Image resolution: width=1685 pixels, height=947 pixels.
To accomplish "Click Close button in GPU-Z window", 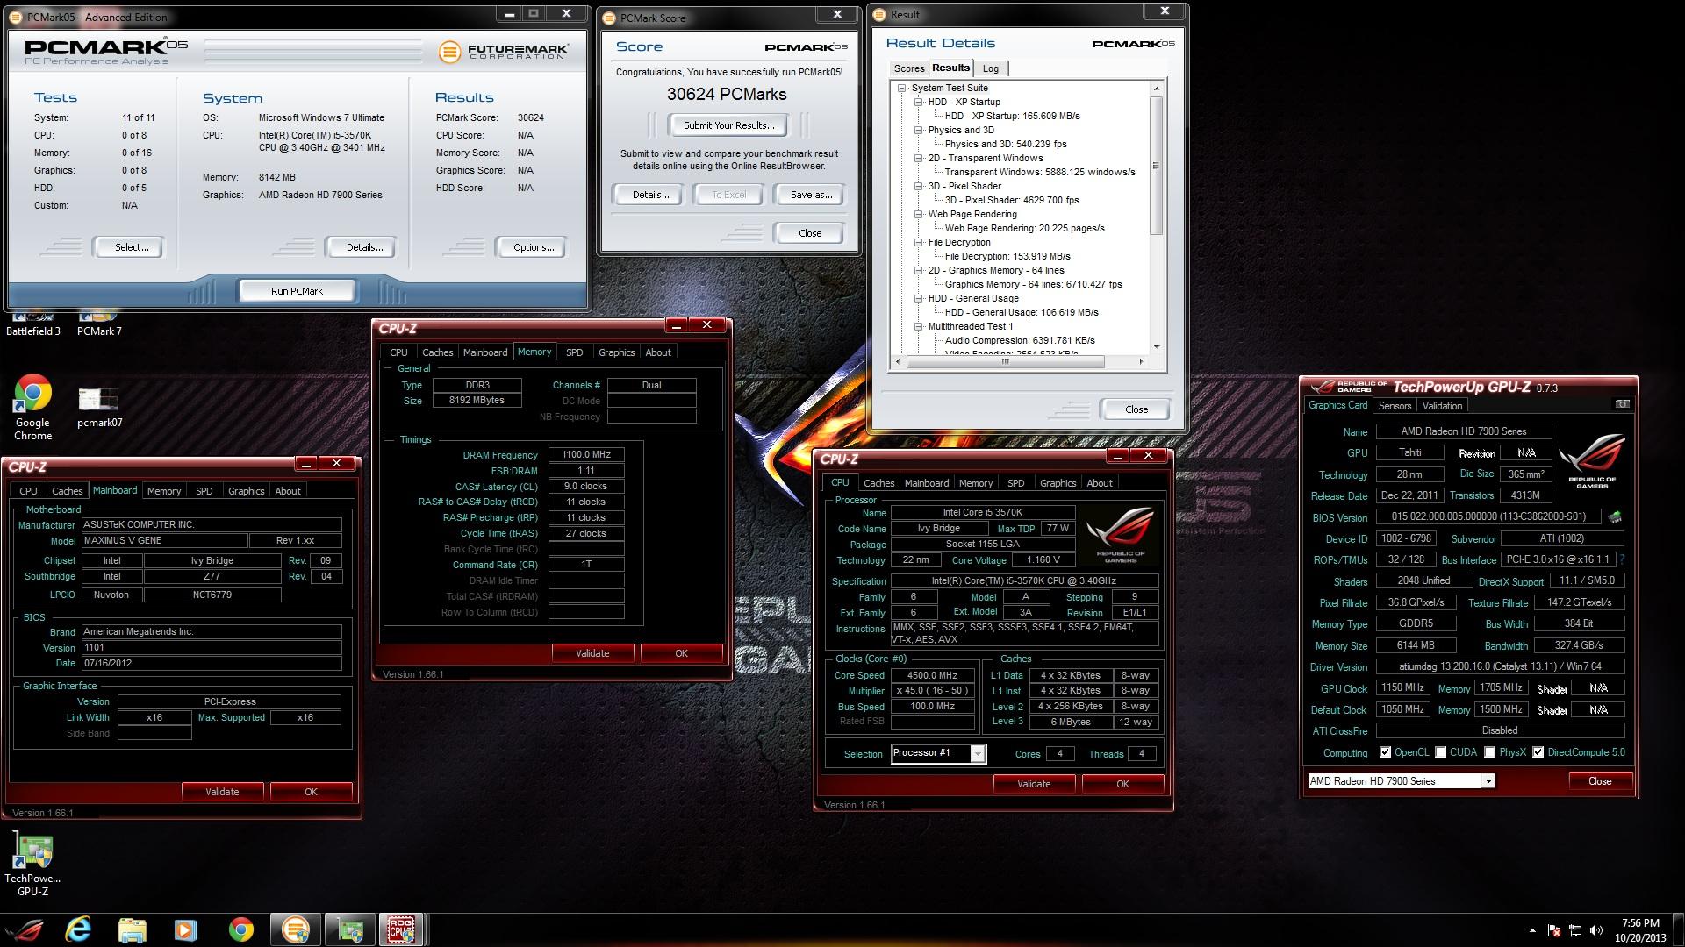I will [1599, 781].
